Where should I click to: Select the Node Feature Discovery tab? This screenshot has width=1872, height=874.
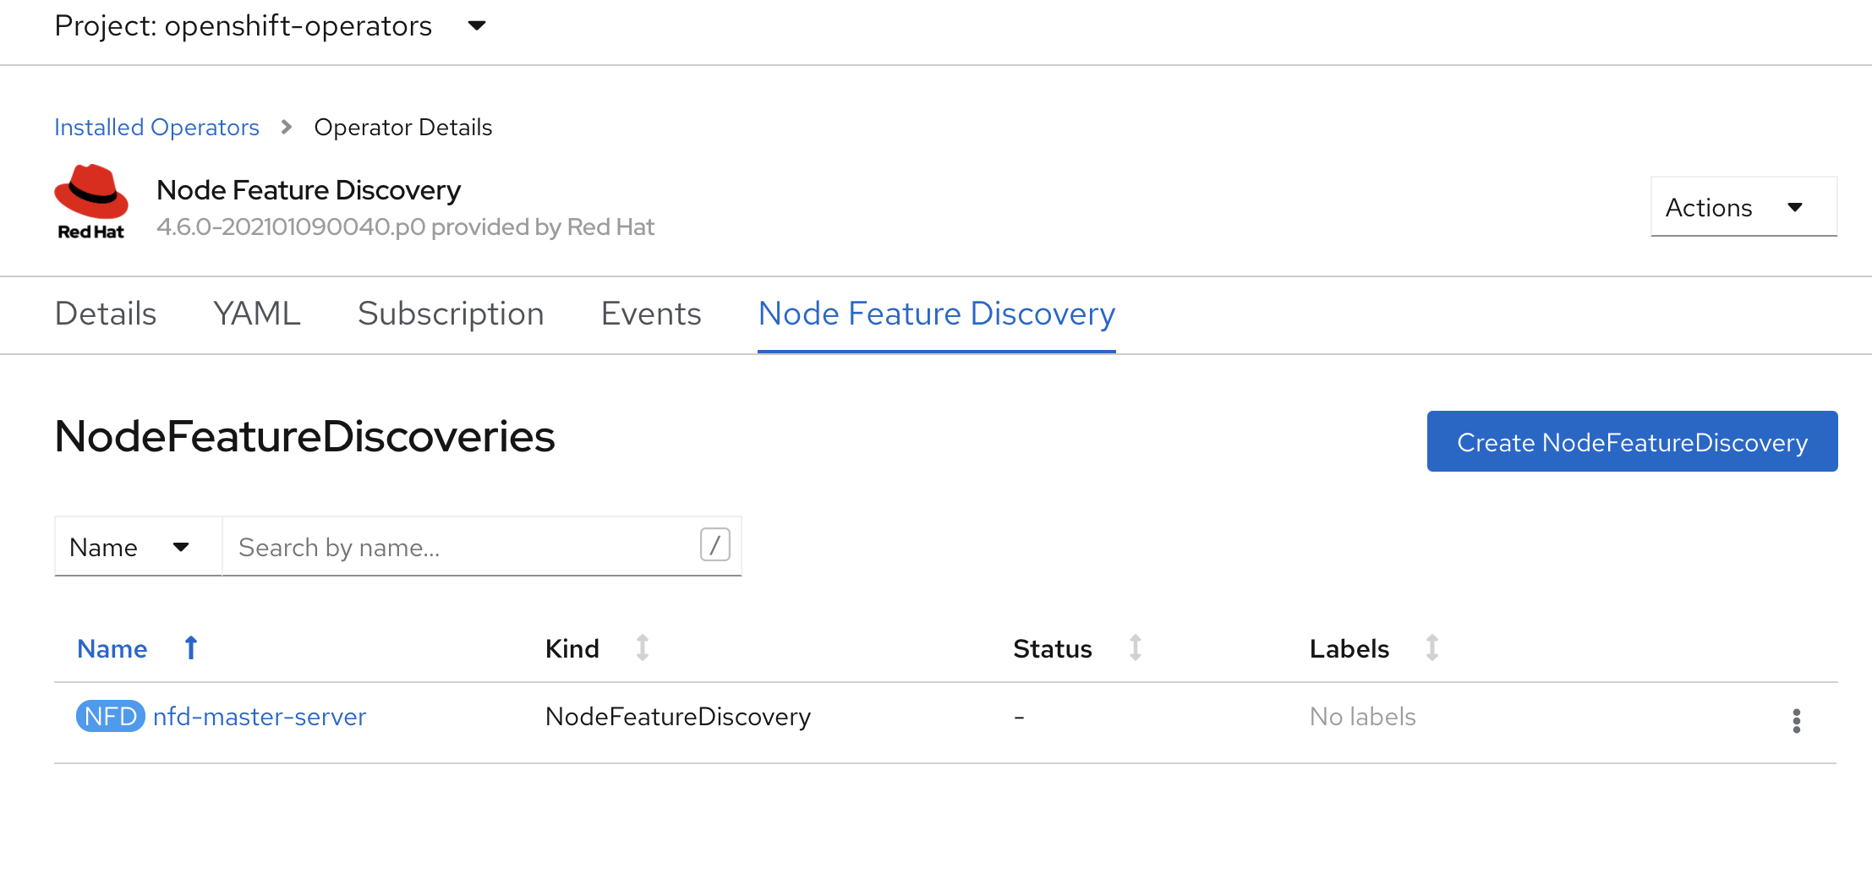(936, 314)
